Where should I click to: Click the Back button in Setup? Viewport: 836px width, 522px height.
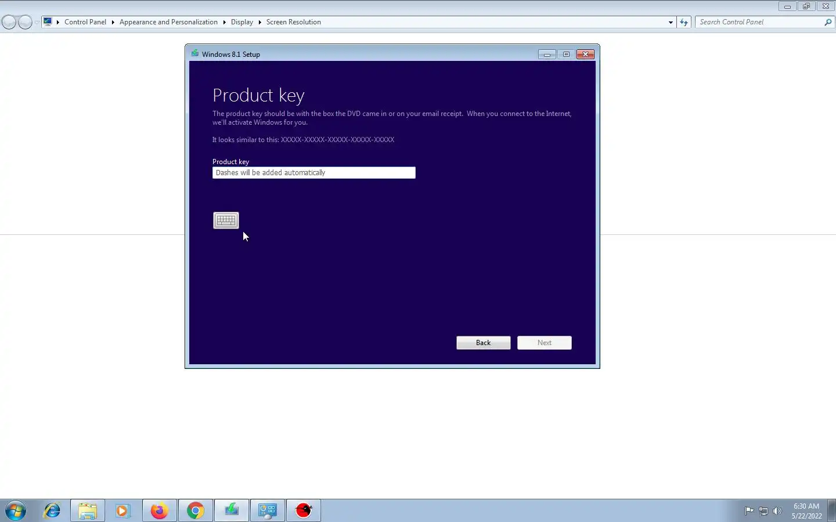pos(483,343)
